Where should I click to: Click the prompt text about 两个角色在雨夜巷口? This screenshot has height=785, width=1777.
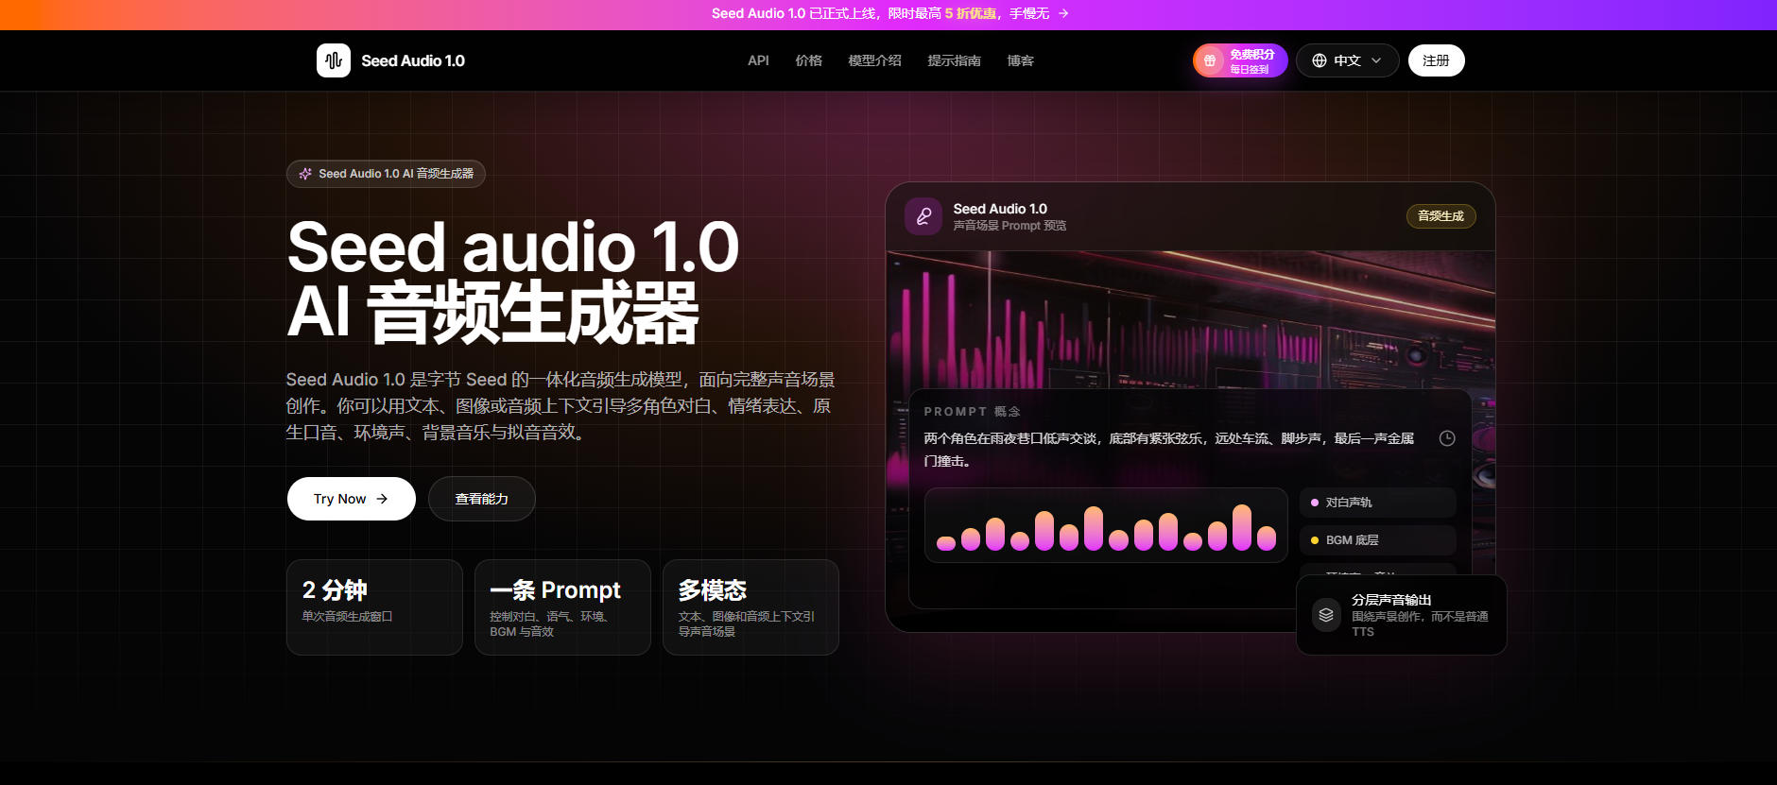pyautogui.click(x=1169, y=450)
